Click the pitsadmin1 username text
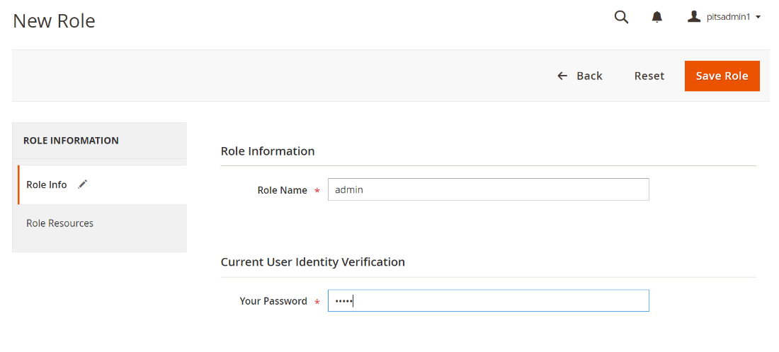The height and width of the screenshot is (352, 779). [728, 17]
